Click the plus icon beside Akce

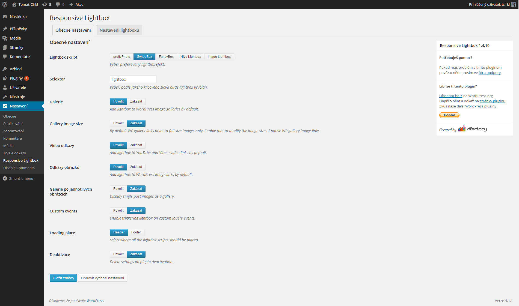click(x=71, y=4)
